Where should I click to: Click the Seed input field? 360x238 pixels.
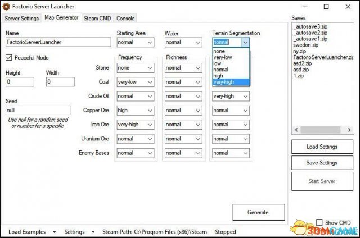tap(38, 111)
